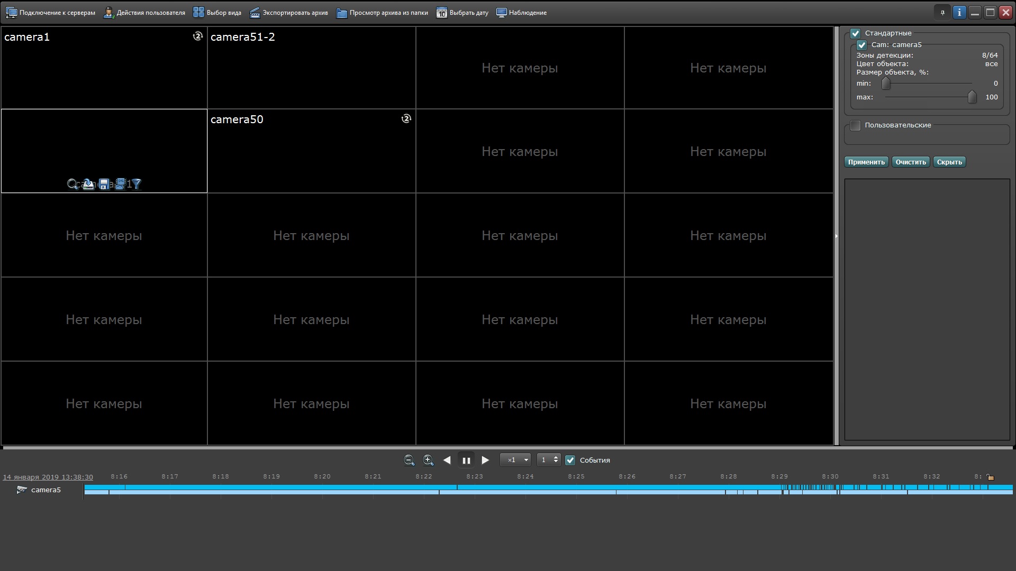Viewport: 1016px width, 571px height.
Task: Click the magnifier icon in selected camera cell
Action: pyautogui.click(x=72, y=184)
